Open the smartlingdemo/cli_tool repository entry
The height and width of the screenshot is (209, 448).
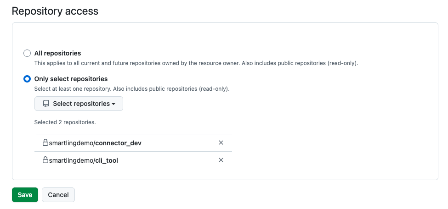84,160
